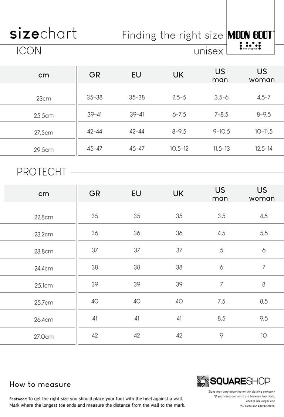Select the 'sizechart' heading text
The height and width of the screenshot is (417, 284).
(43, 34)
